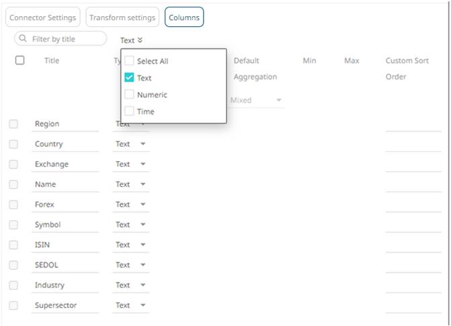Image resolution: width=451 pixels, height=326 pixels.
Task: Click the Industry title field
Action: (x=65, y=285)
